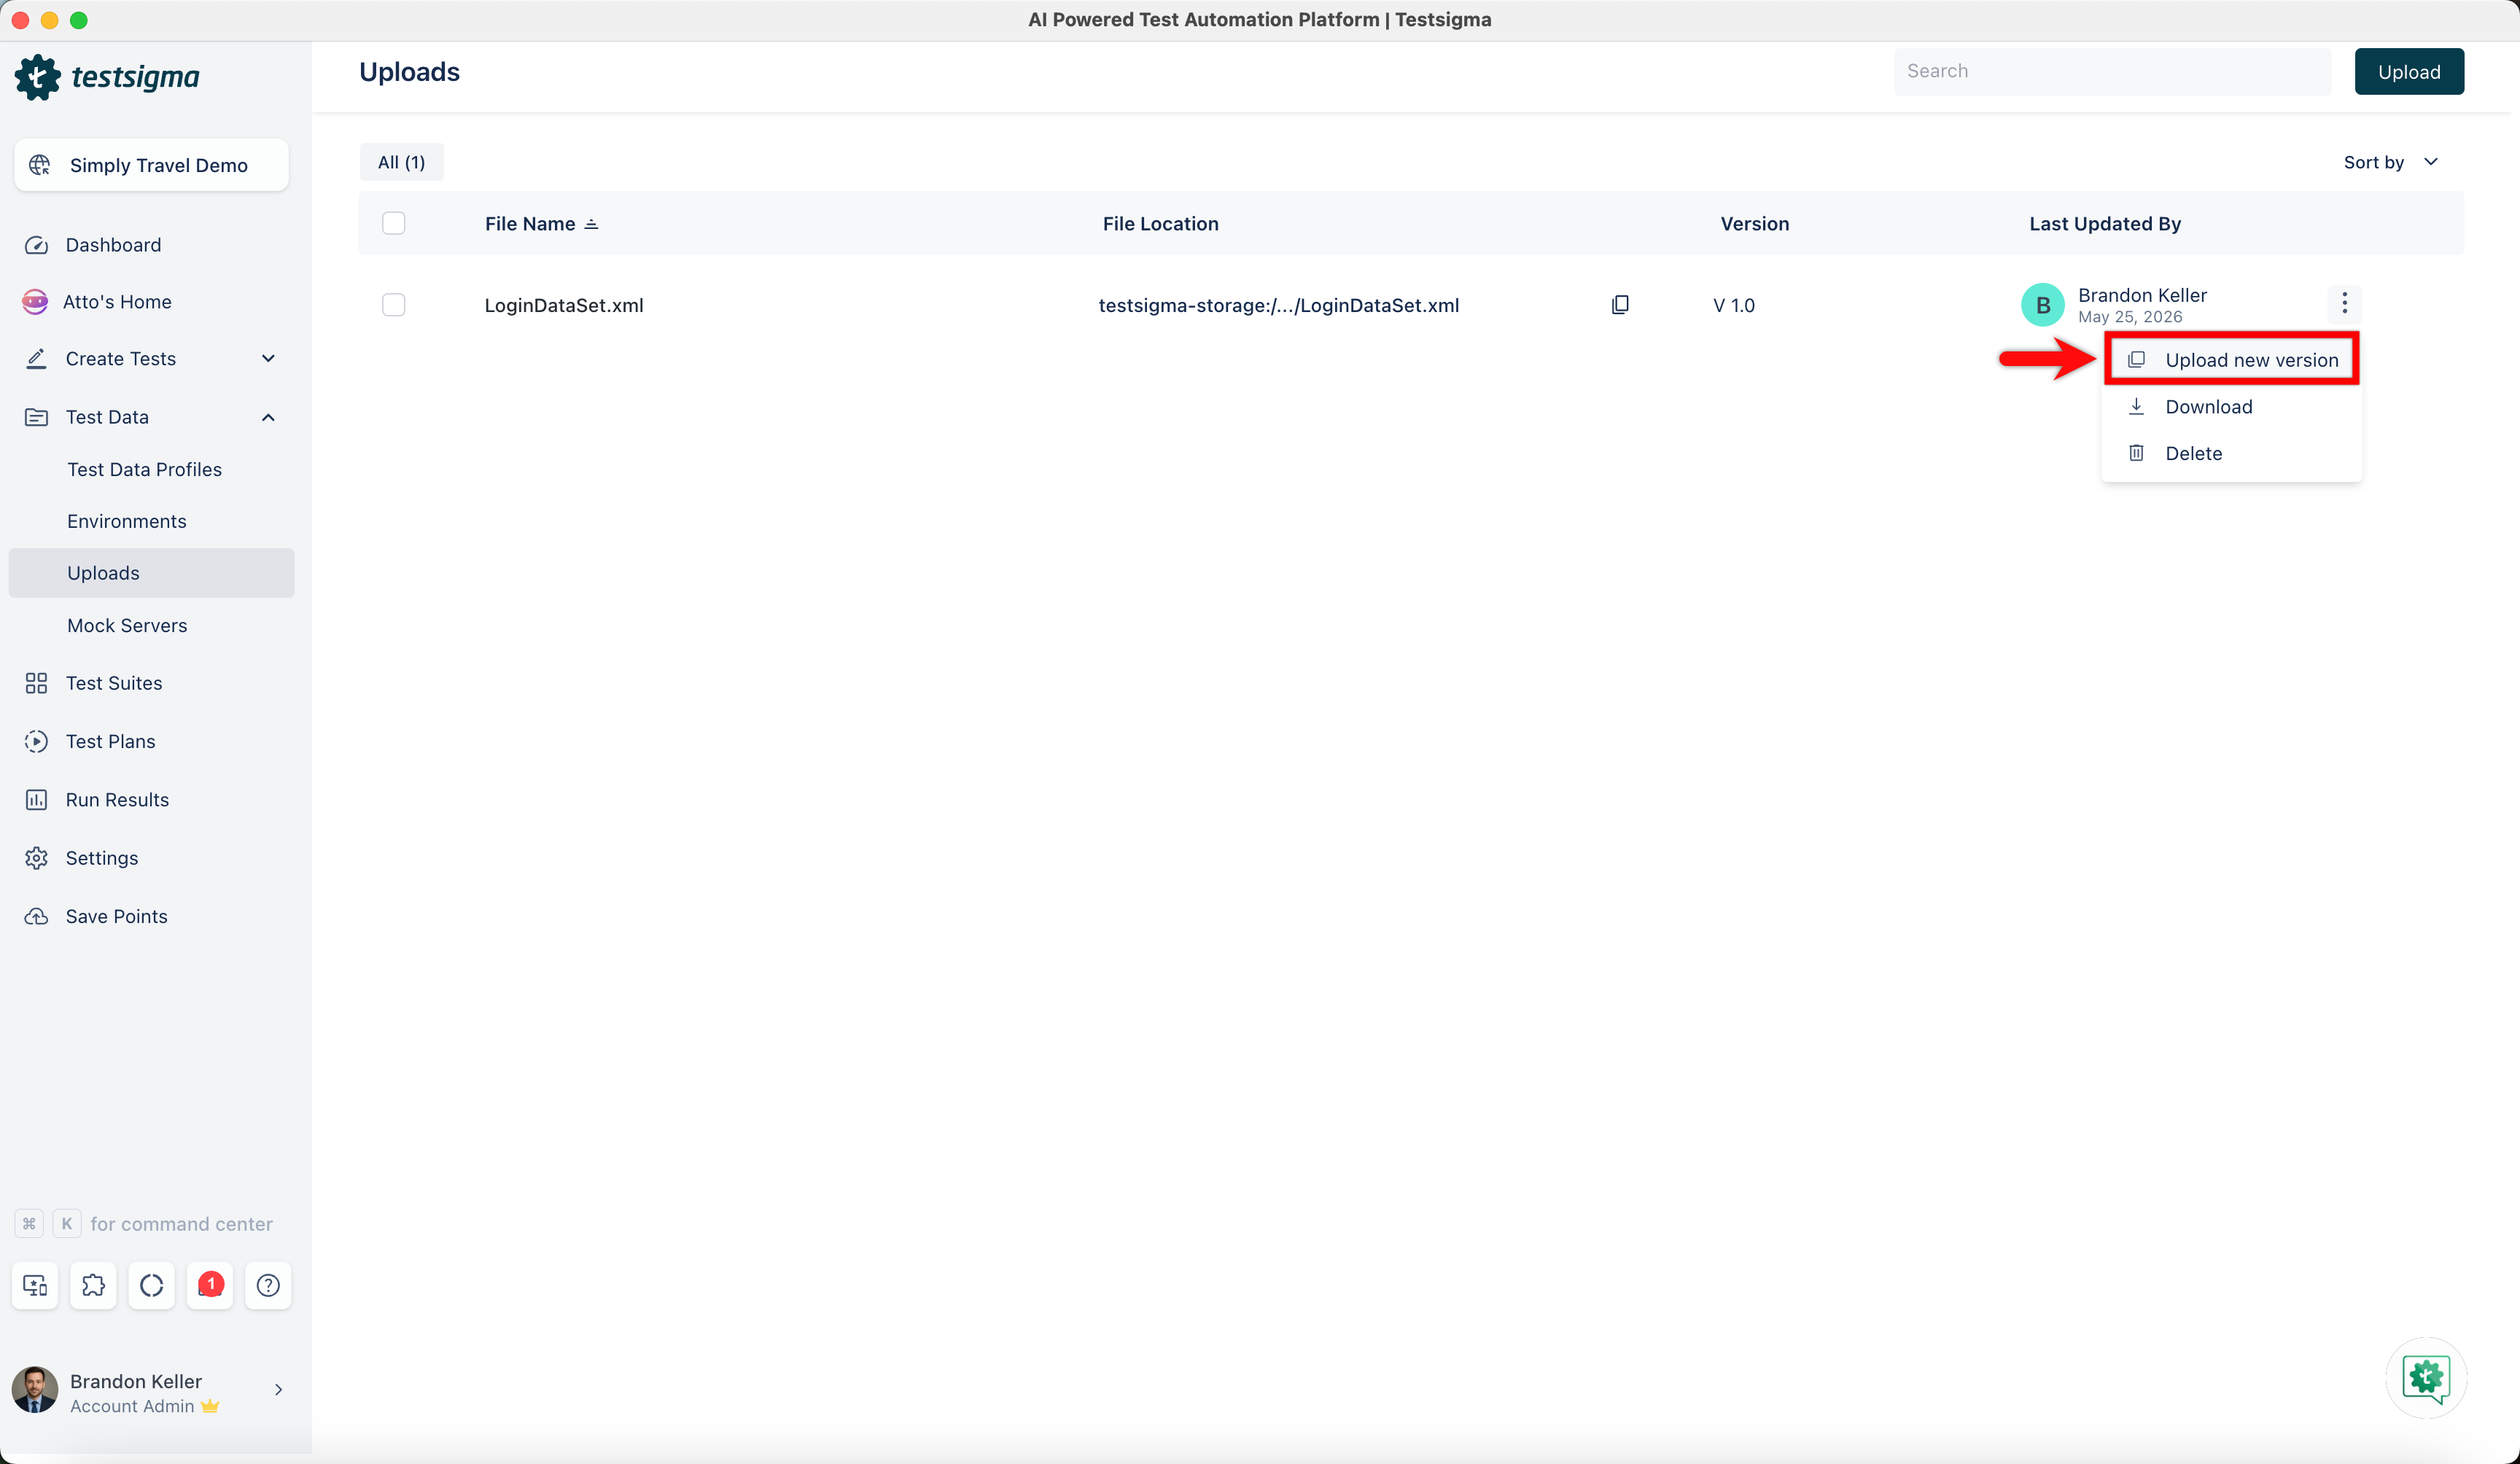
Task: Open Settings in sidebar
Action: 102,858
